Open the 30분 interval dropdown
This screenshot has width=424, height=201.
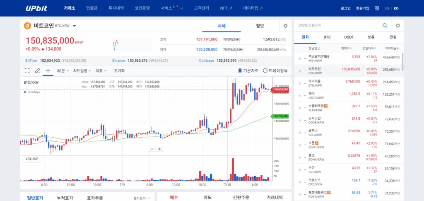(63, 70)
